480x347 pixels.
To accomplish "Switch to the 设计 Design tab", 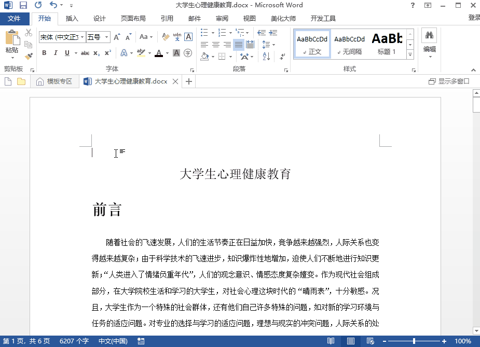I will click(100, 18).
